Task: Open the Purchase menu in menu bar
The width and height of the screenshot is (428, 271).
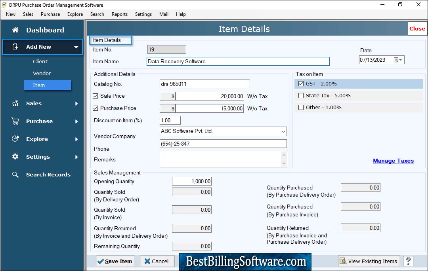Action: click(50, 14)
